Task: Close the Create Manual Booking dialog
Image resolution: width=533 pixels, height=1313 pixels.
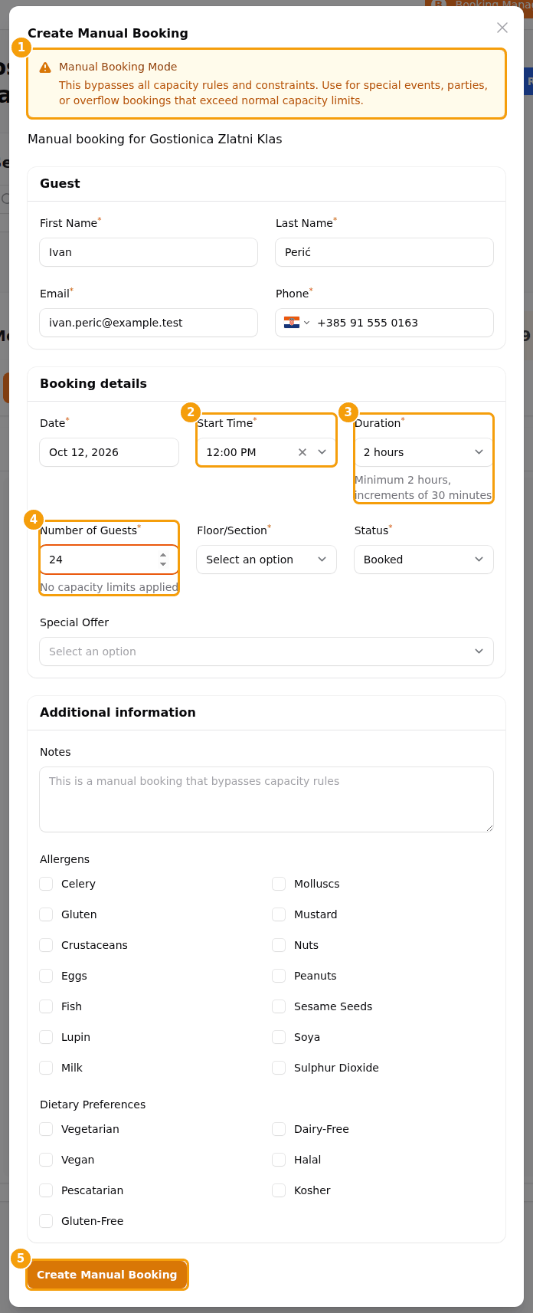Action: 502,28
